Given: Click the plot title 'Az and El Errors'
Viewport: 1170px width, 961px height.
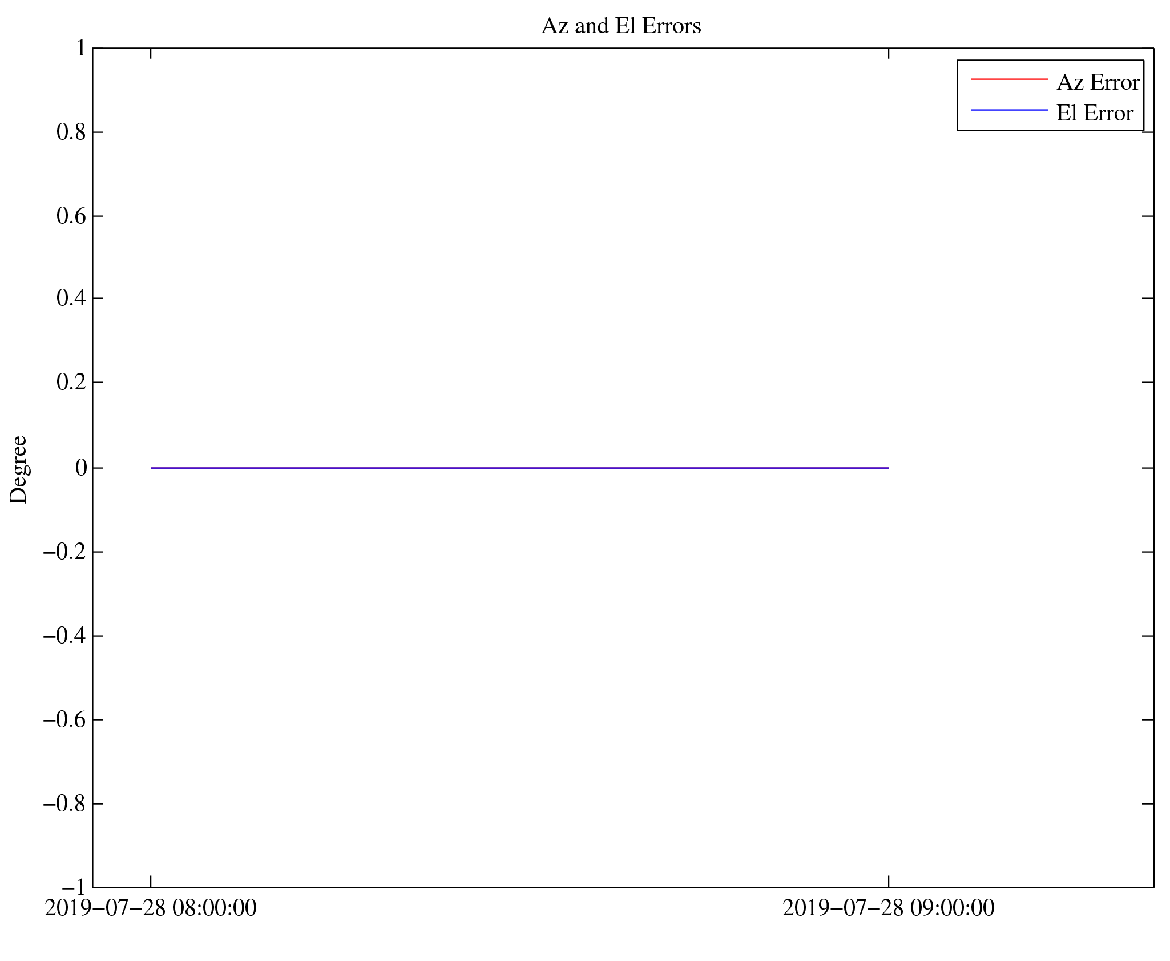Looking at the screenshot, I should (x=621, y=26).
